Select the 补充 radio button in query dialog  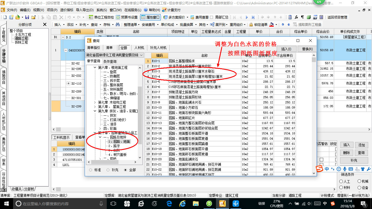click(108, 170)
